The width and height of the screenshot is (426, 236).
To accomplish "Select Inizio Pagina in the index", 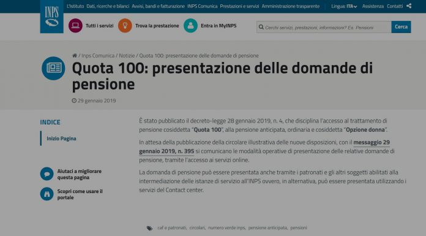I will coord(61,139).
